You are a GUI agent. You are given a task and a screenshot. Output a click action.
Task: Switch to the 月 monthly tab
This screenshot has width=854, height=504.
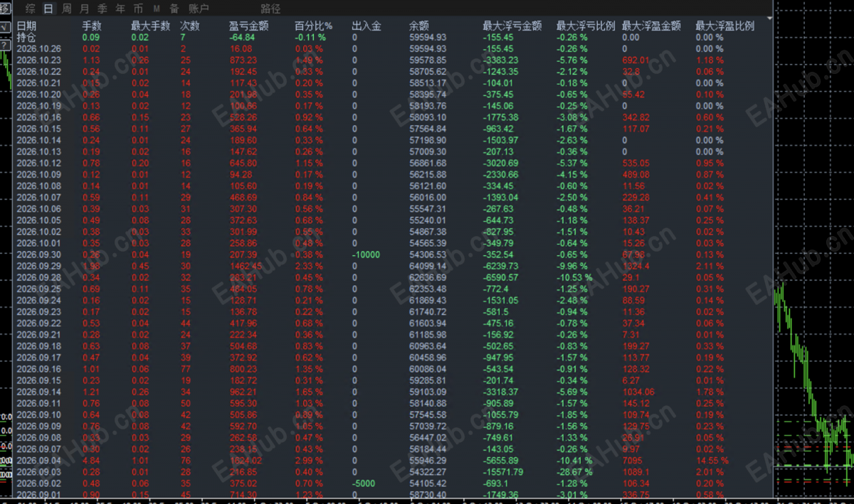point(85,9)
